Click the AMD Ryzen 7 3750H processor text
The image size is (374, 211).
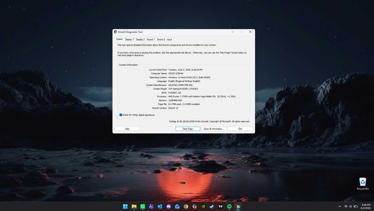[202, 97]
